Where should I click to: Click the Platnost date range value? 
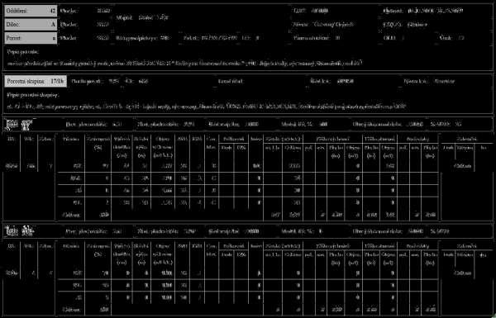[436, 11]
